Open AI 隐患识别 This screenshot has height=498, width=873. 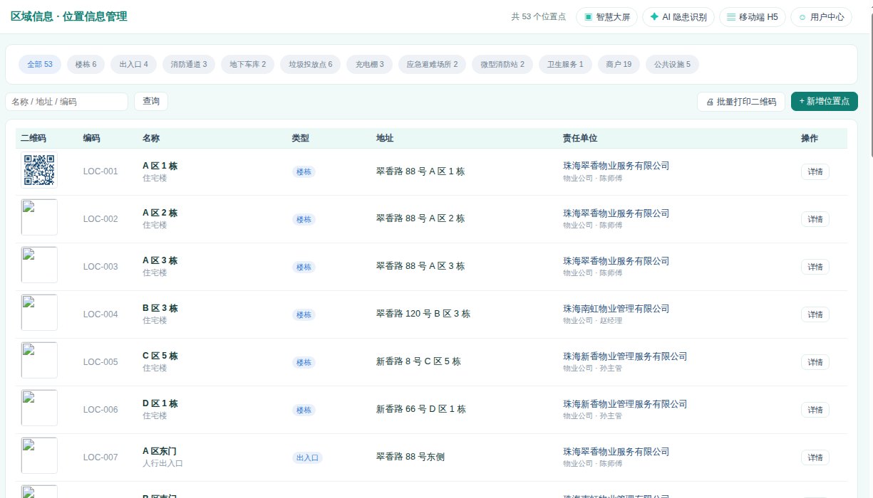click(678, 17)
